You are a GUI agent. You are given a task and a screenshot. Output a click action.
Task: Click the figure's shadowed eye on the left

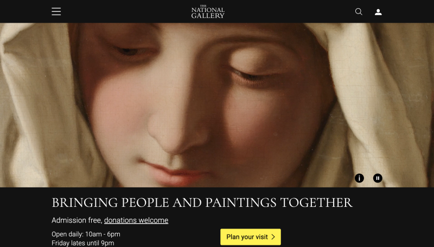pos(129,50)
